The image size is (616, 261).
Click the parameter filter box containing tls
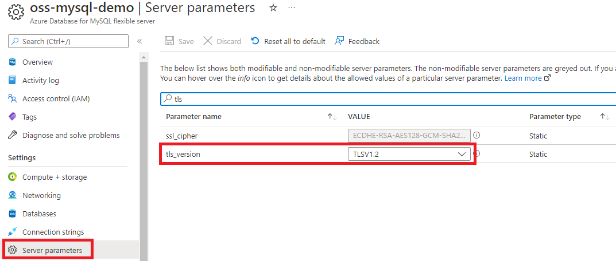pyautogui.click(x=388, y=99)
